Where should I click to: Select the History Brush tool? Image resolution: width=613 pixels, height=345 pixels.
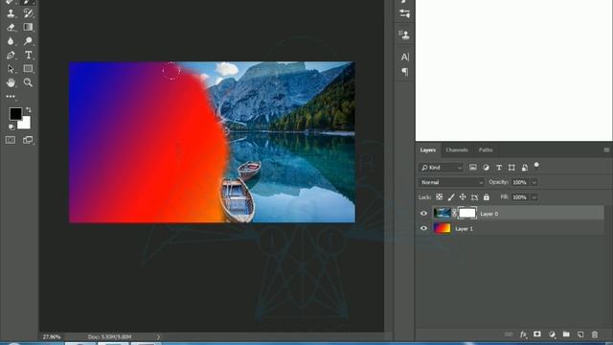coord(28,13)
